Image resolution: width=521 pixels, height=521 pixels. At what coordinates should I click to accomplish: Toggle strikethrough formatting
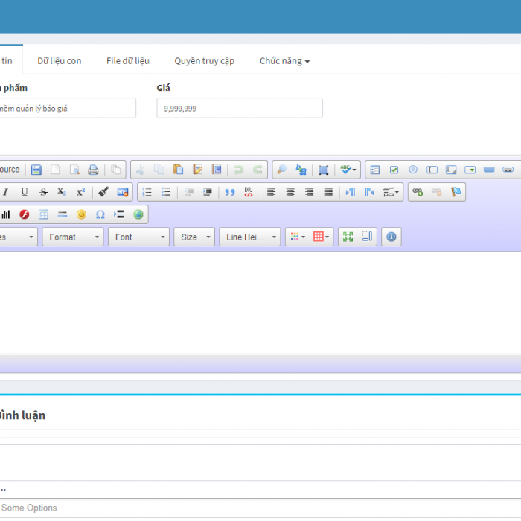click(x=43, y=192)
